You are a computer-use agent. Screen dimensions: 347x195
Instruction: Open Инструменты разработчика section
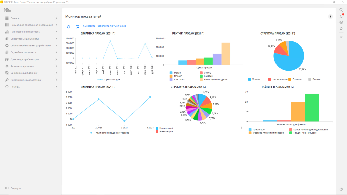(26, 80)
